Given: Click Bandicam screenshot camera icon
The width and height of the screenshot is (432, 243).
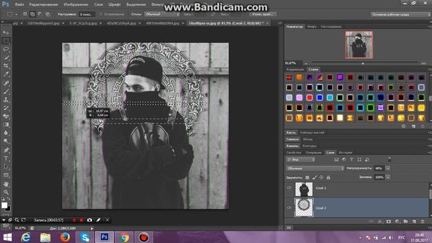Looking at the screenshot, I should pyautogui.click(x=90, y=220).
